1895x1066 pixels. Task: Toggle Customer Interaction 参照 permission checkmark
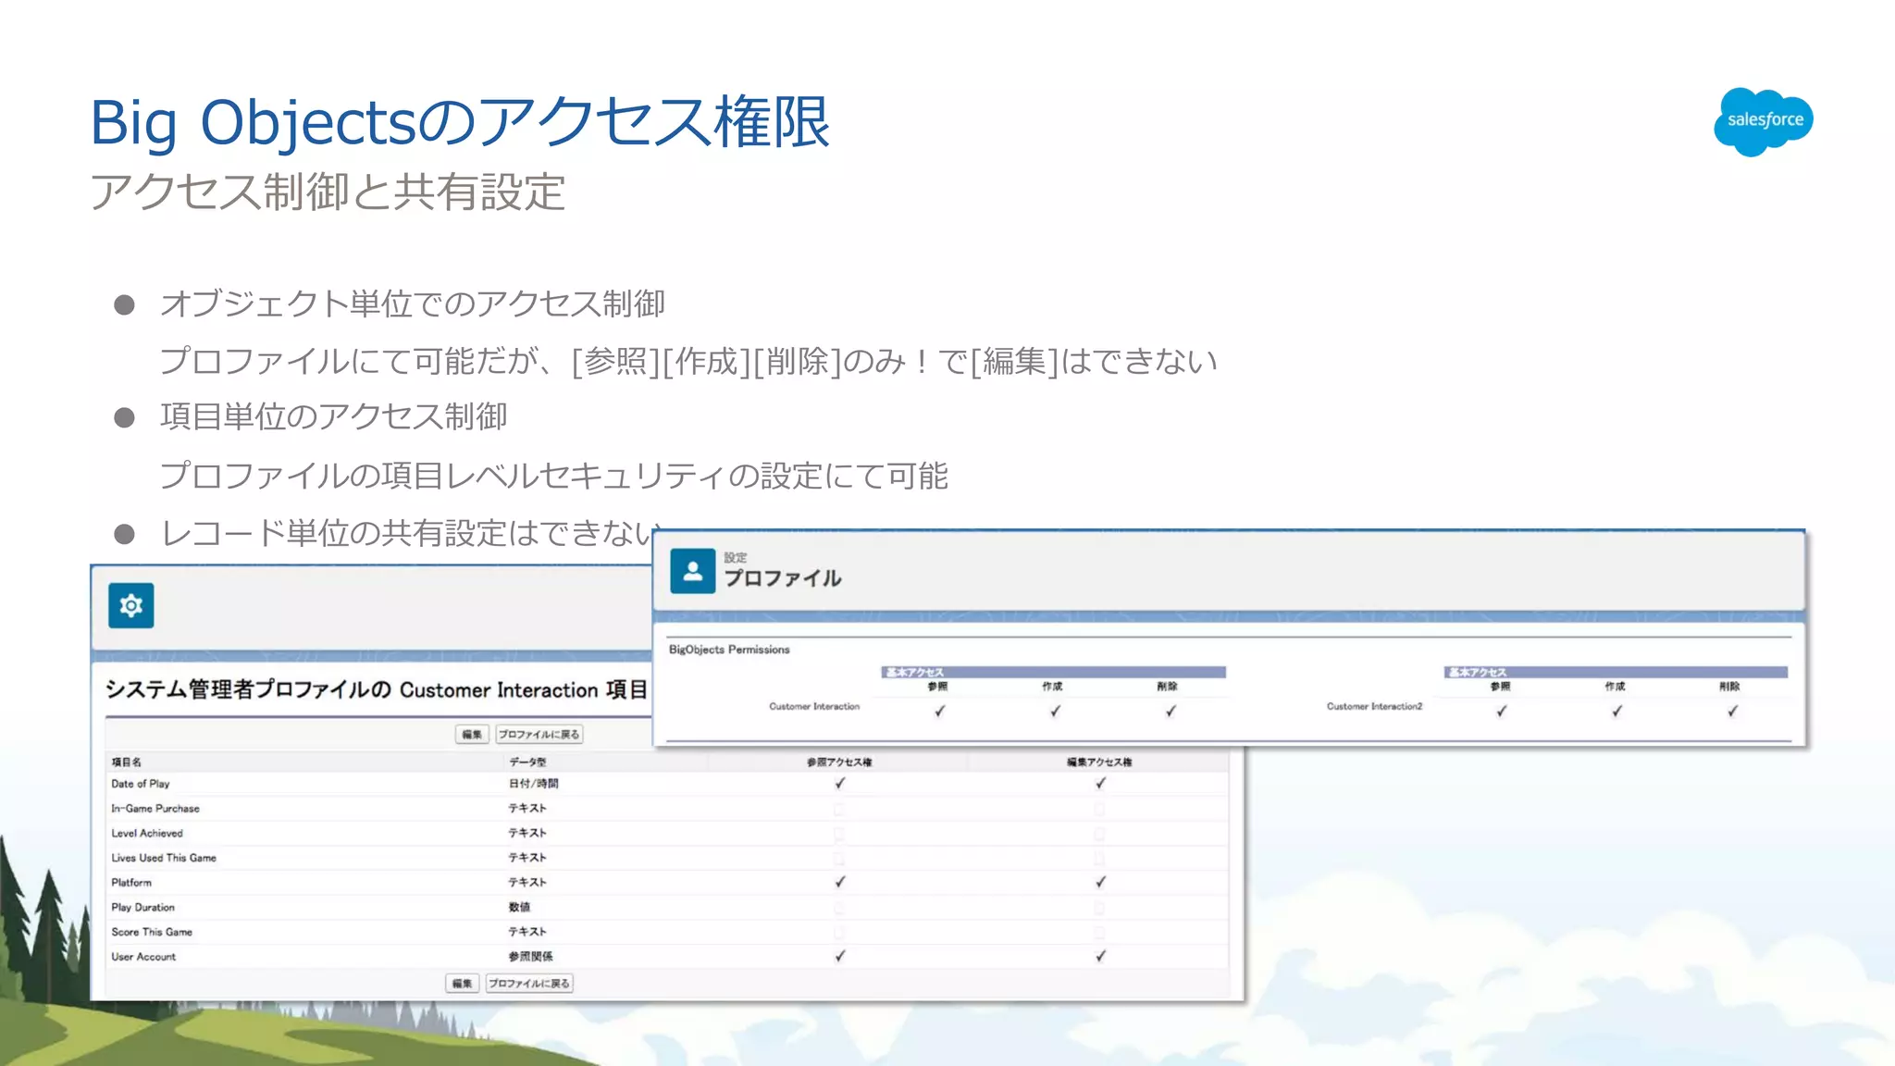pos(939,711)
